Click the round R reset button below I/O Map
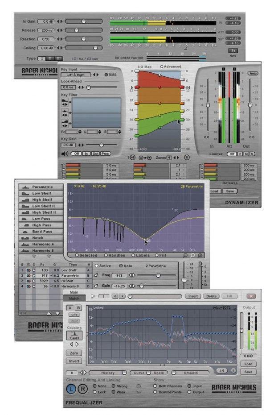Image resolution: width=270 pixels, height=415 pixels. click(187, 158)
